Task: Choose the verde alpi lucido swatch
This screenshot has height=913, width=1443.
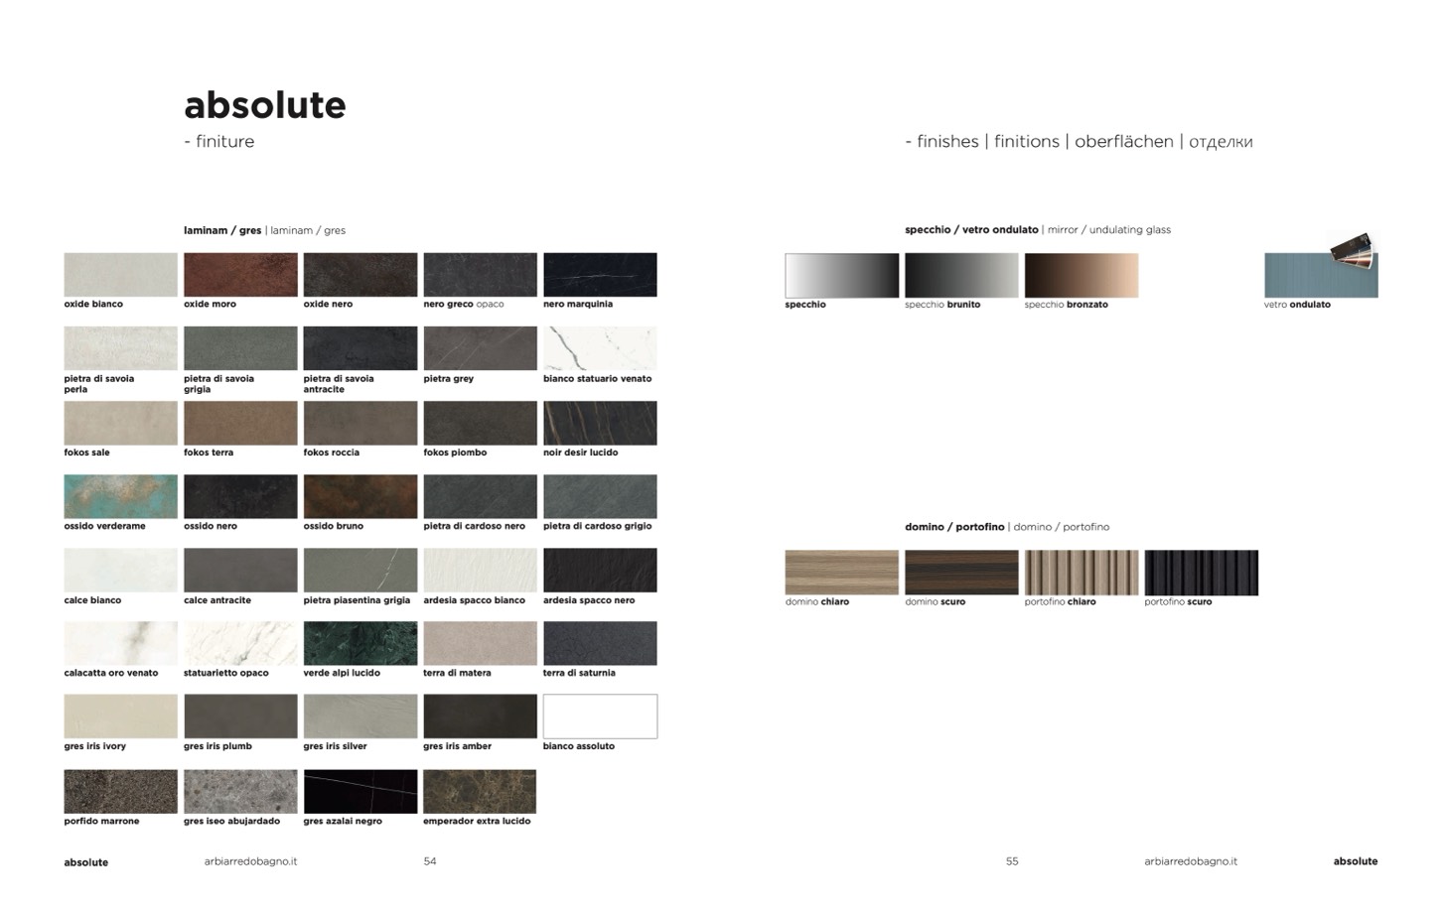Action: coord(361,643)
